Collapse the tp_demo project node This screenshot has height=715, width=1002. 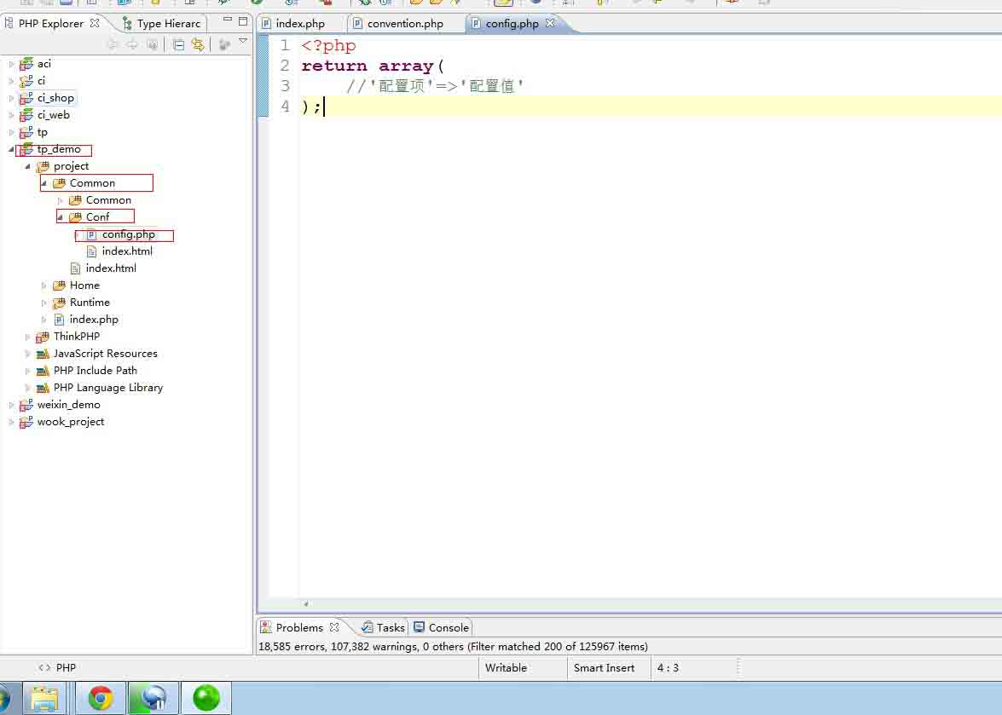[x=11, y=149]
